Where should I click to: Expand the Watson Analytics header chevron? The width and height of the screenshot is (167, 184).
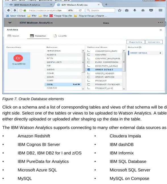point(10,23)
